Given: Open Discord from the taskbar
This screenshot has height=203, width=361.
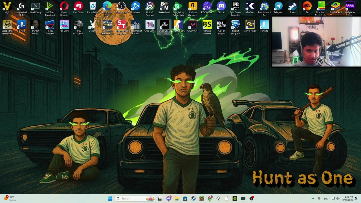Looking at the screenshot, I should (x=169, y=198).
